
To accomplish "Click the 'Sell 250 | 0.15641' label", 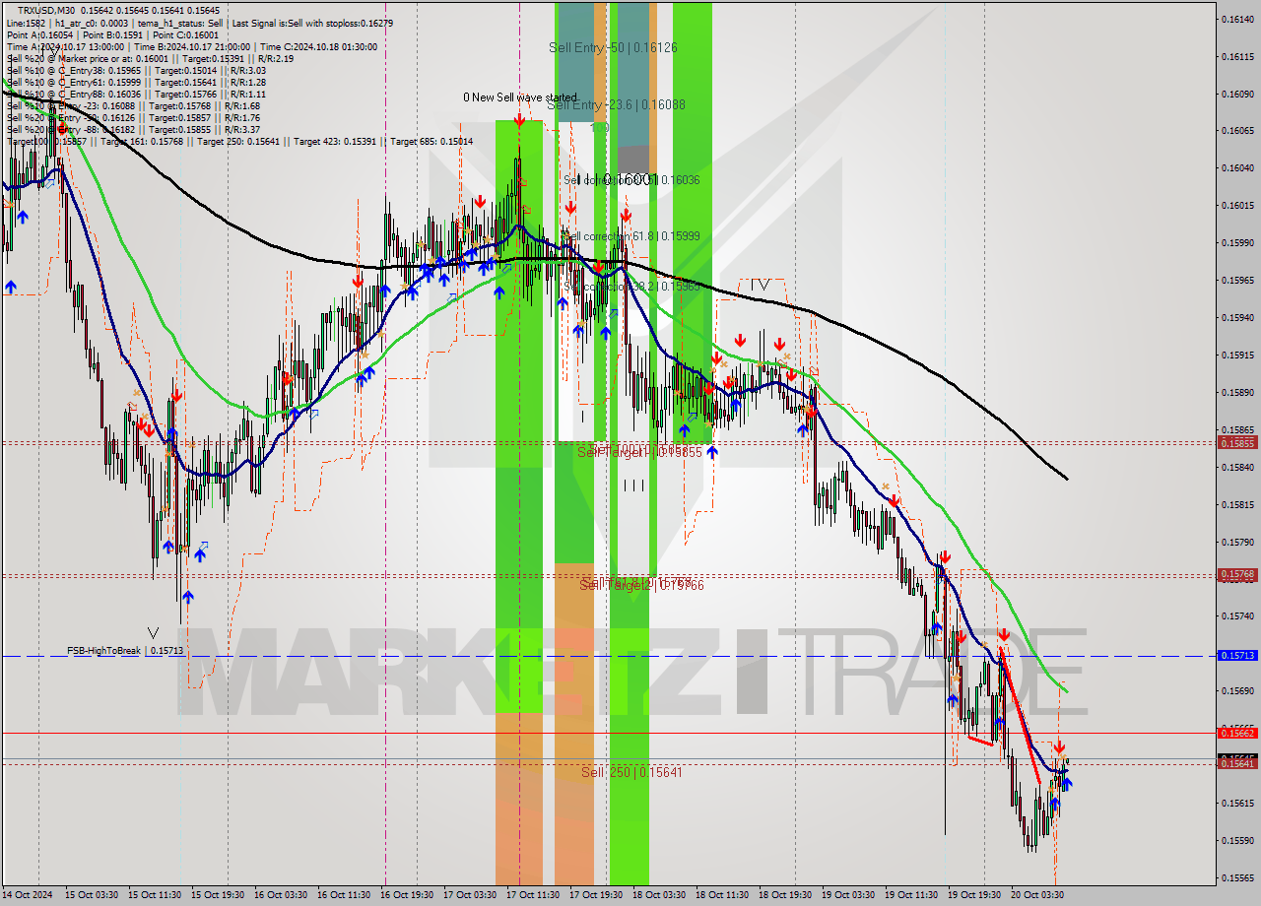I will coord(631,772).
